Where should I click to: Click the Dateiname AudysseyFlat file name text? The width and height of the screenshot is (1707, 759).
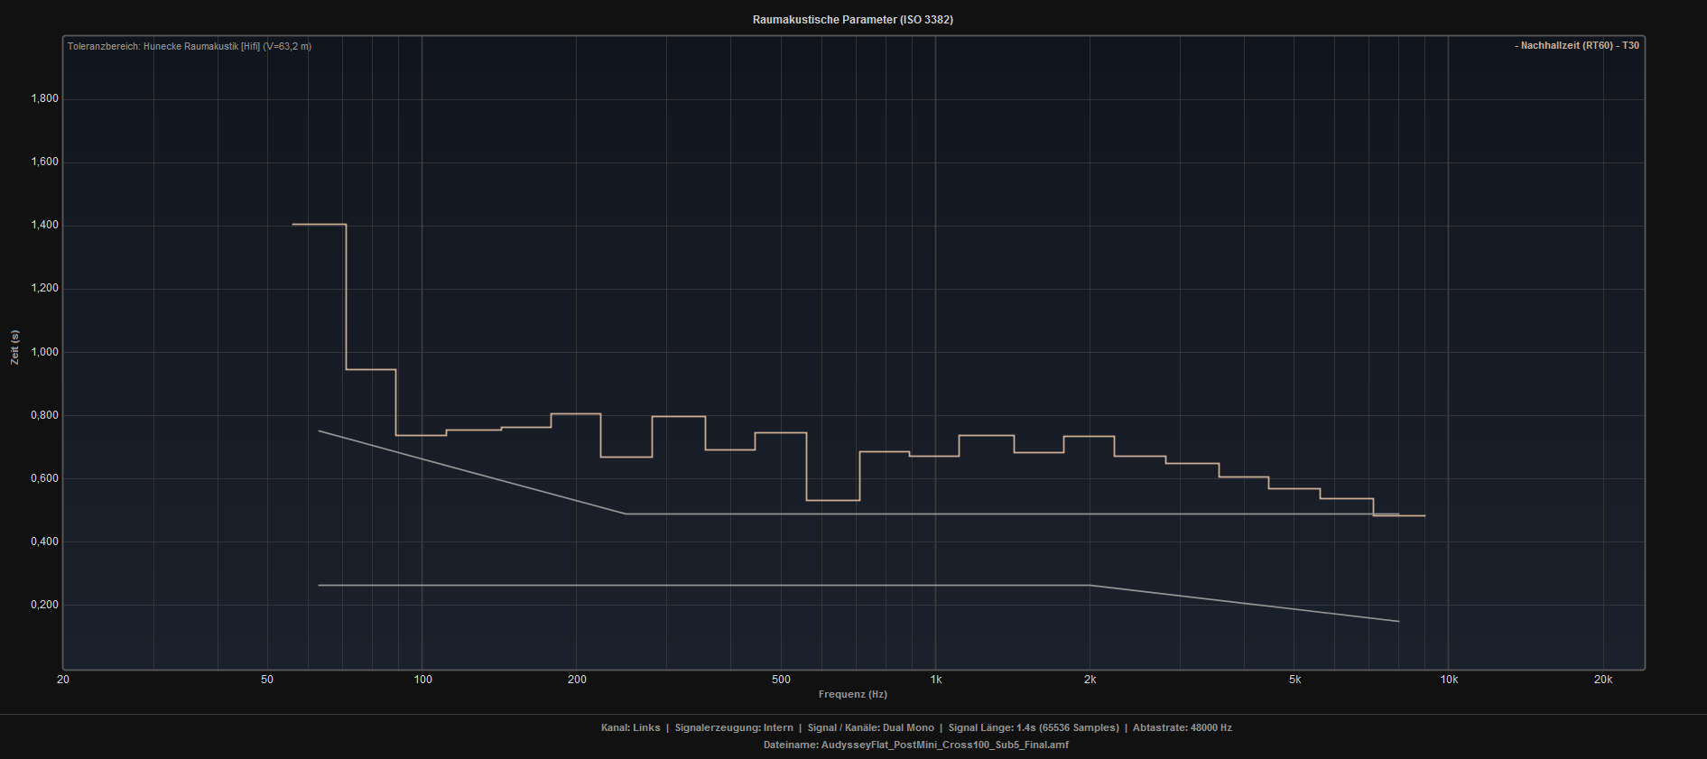click(915, 745)
